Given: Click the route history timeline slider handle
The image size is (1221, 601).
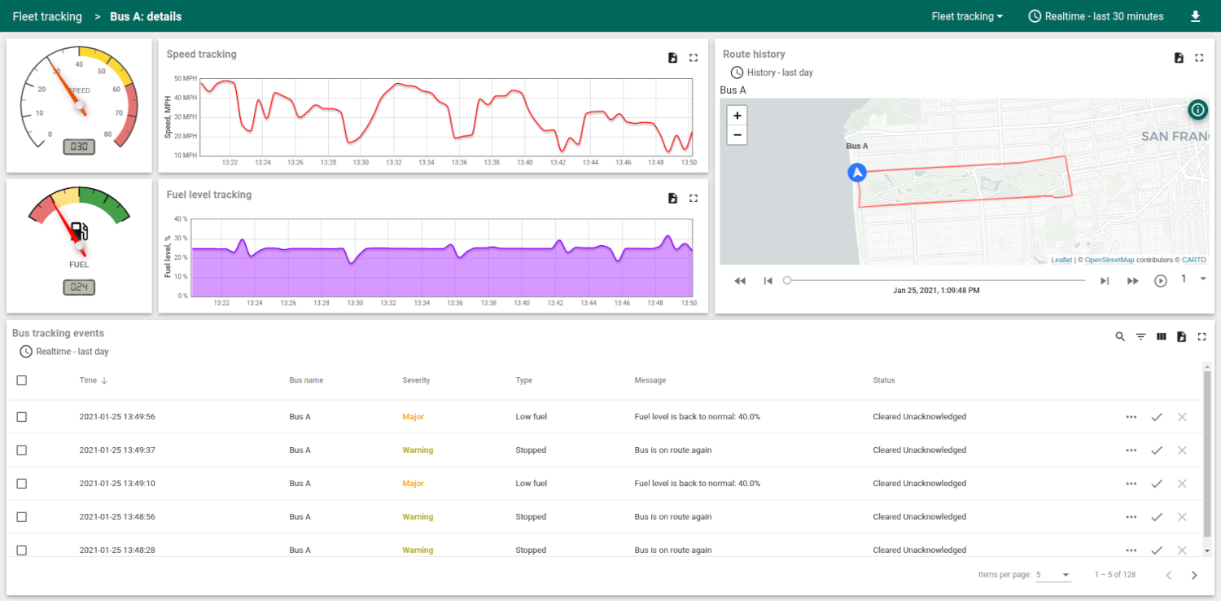Looking at the screenshot, I should (x=786, y=279).
